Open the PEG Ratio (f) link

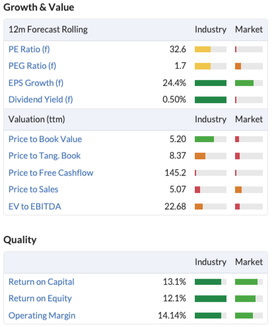(32, 66)
